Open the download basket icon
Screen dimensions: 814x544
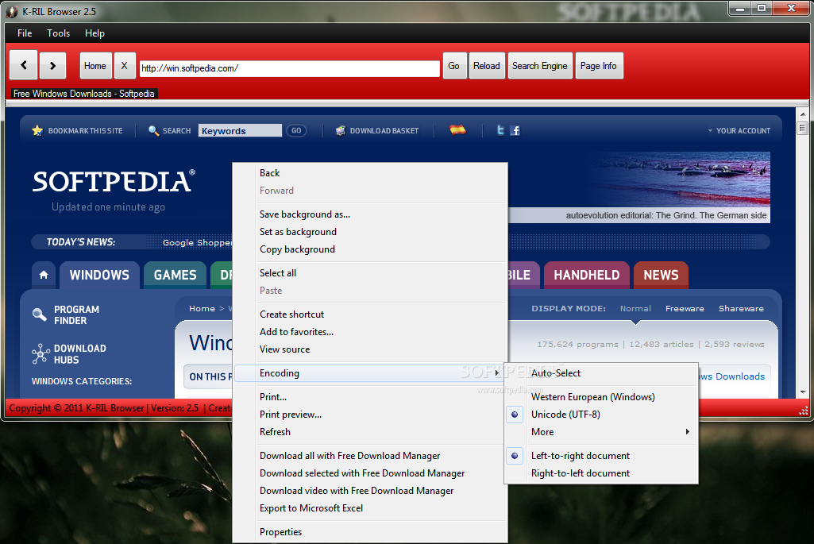(x=341, y=130)
